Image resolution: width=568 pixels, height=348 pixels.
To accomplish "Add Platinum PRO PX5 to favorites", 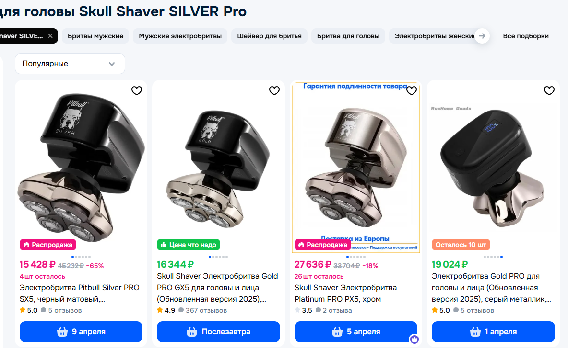I will (x=412, y=90).
